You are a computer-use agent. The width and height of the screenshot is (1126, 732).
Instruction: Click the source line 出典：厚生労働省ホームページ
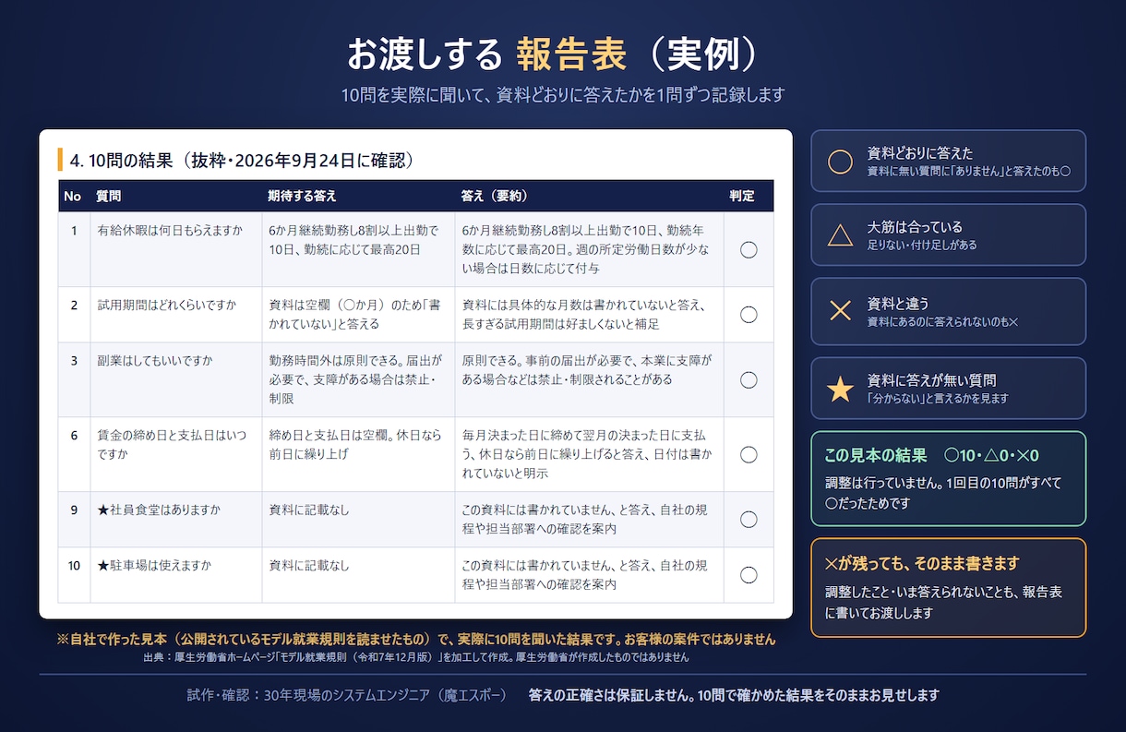coord(416,658)
